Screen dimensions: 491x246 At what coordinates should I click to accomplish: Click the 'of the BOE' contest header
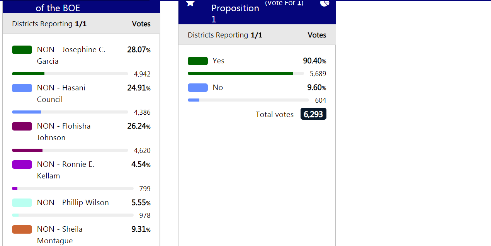(x=58, y=8)
